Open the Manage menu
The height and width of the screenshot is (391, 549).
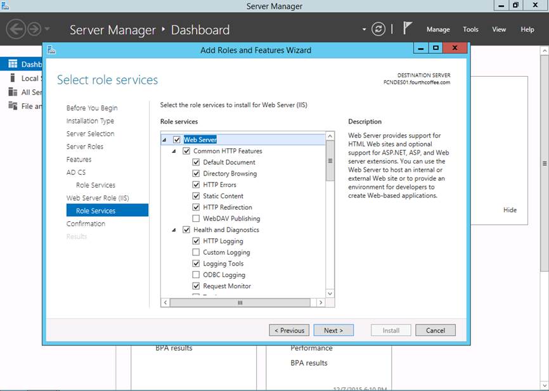point(437,29)
